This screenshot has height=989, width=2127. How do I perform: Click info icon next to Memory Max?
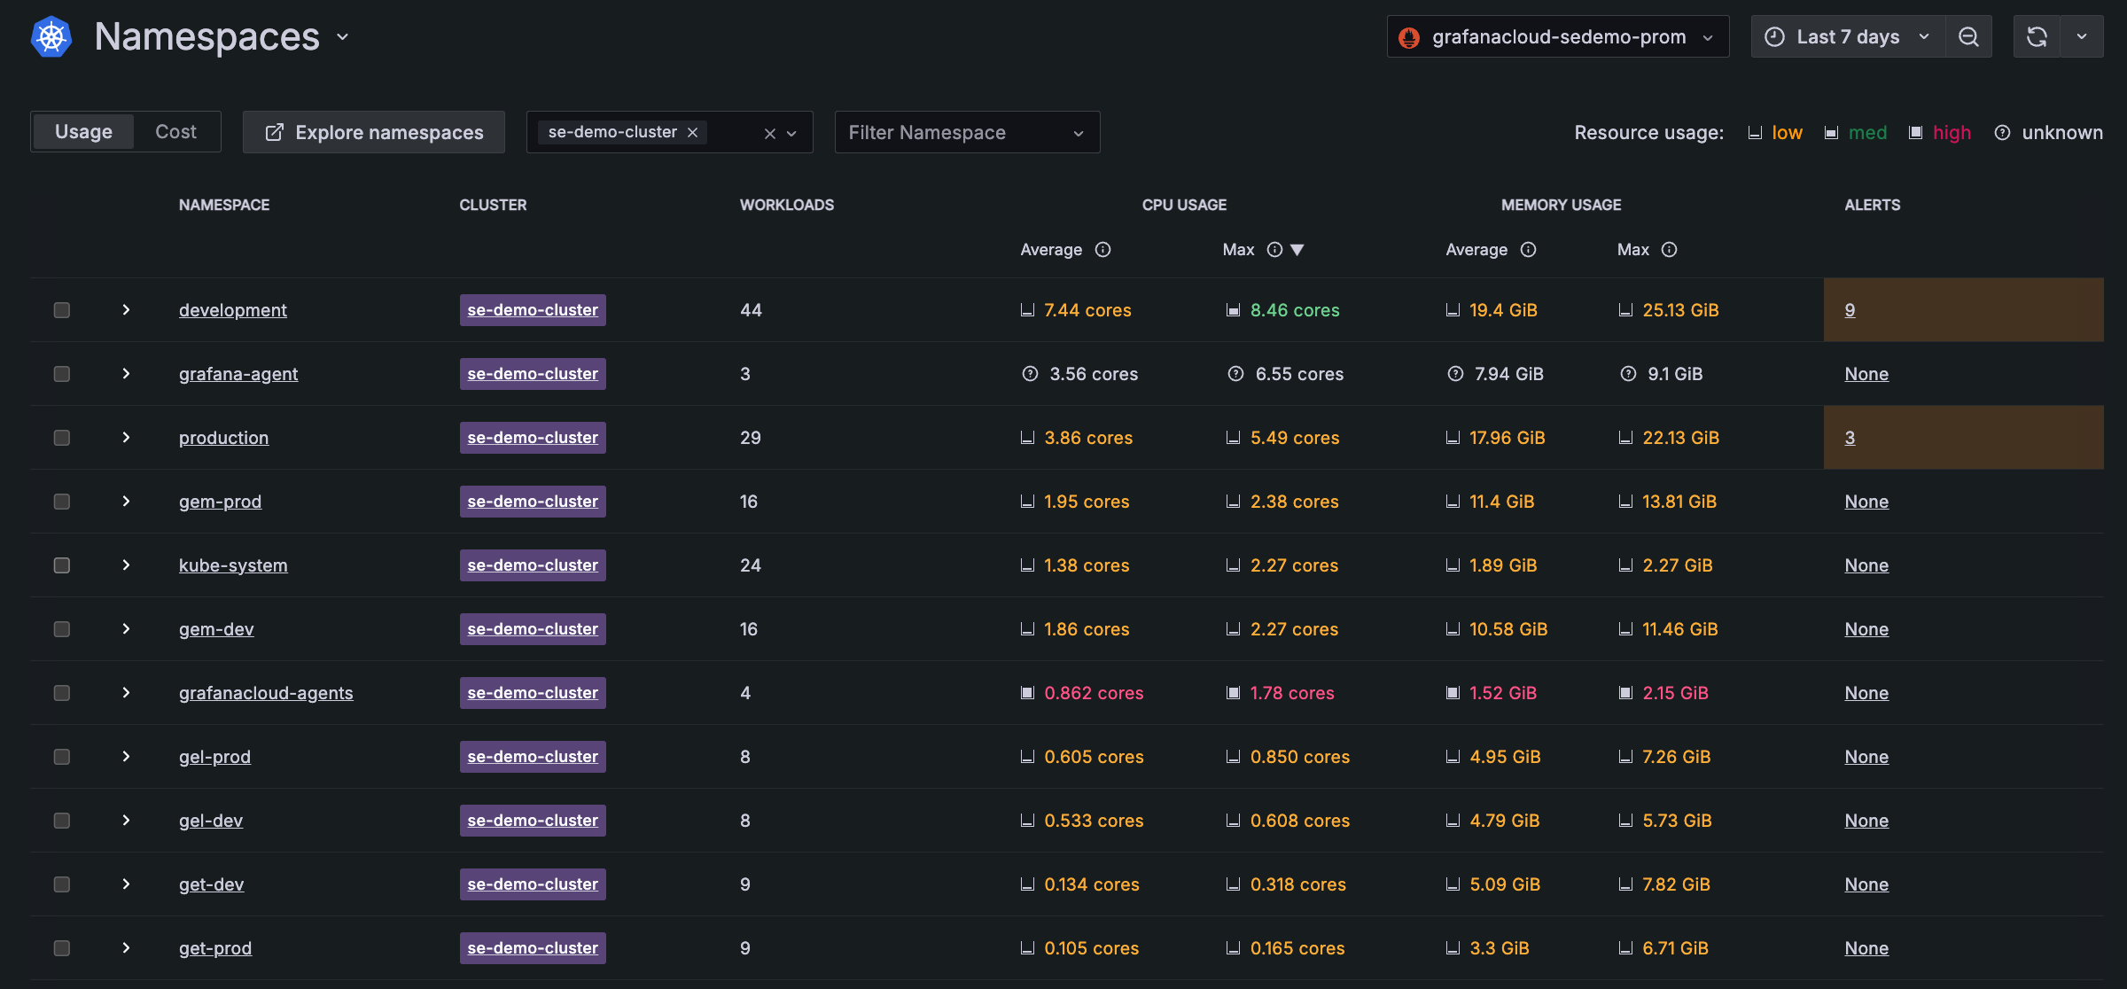[x=1669, y=250]
